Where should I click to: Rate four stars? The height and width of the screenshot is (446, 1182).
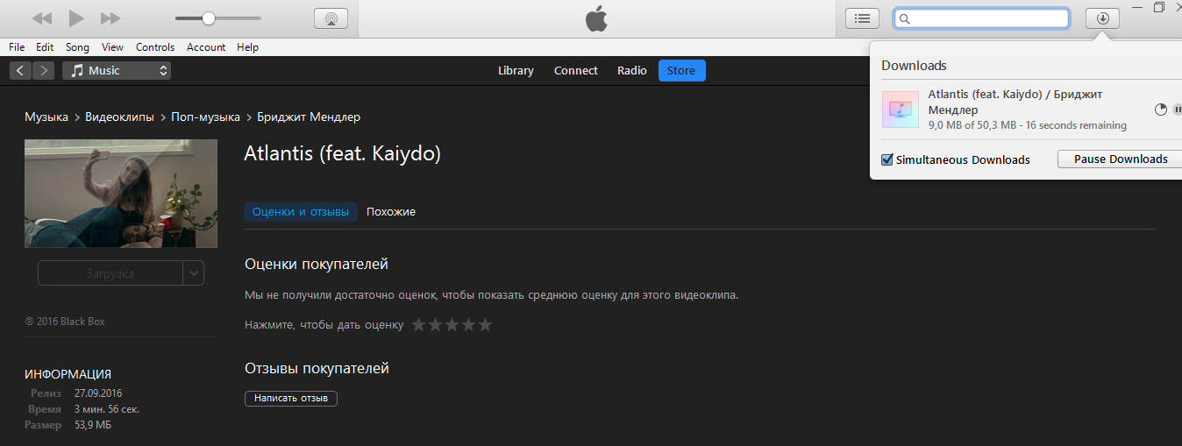pos(469,325)
